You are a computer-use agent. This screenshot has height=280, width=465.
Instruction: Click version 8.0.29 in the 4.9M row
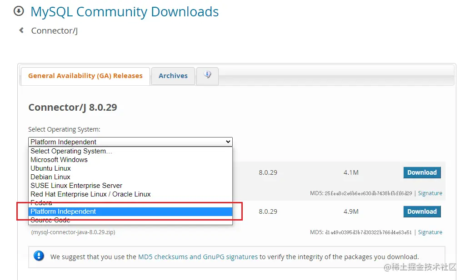tap(268, 211)
